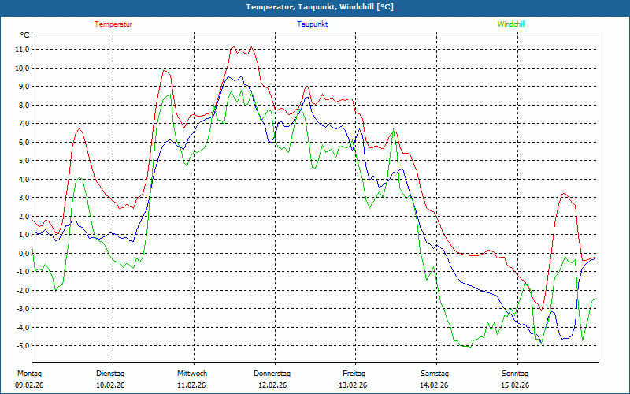Select the Donnerstag day label
Screen dimensions: 630x394
click(272, 373)
